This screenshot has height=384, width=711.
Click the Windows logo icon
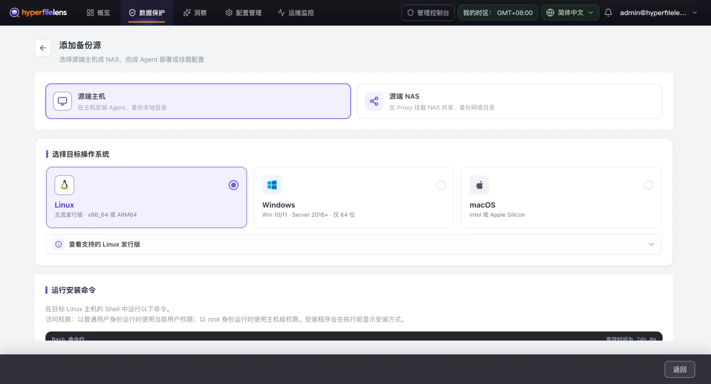click(272, 185)
